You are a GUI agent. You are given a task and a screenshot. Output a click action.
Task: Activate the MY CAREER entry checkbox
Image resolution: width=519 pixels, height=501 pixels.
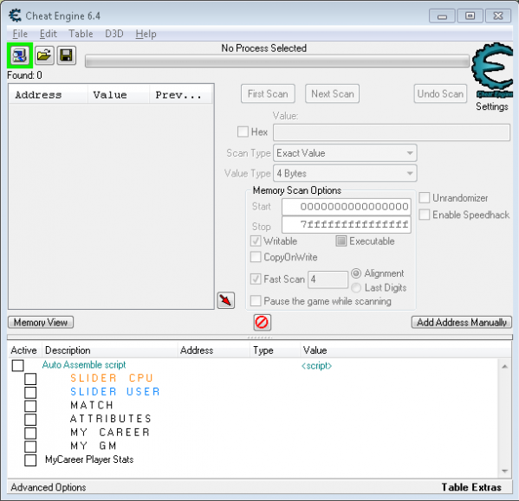[30, 433]
